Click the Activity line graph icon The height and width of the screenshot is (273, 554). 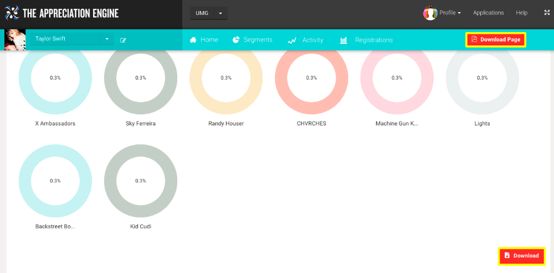(x=291, y=40)
